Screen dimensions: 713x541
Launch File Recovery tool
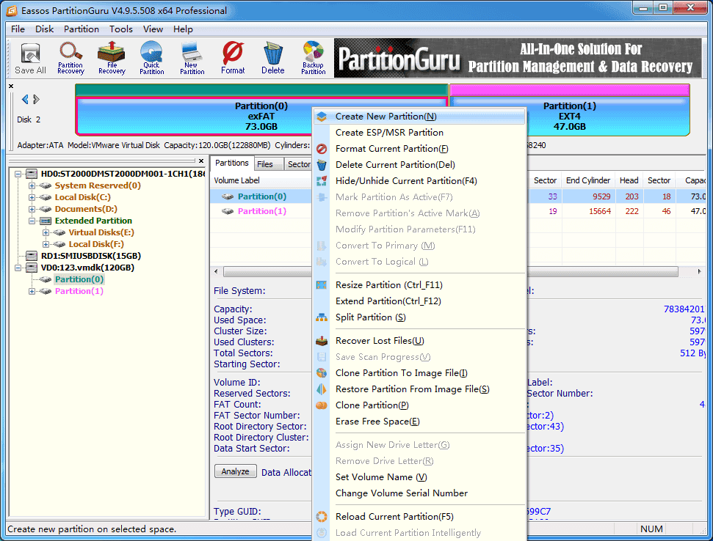click(112, 59)
